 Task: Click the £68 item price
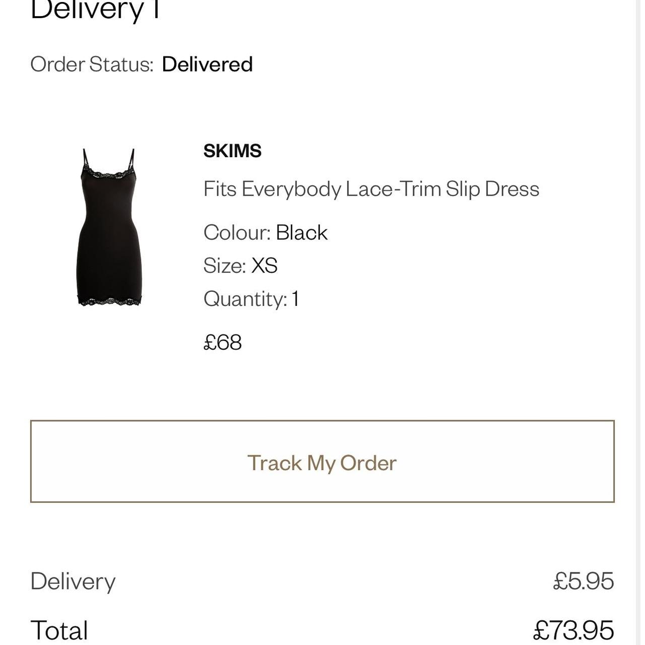tap(223, 342)
